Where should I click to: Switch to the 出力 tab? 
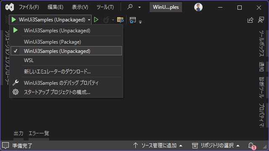tap(18, 133)
